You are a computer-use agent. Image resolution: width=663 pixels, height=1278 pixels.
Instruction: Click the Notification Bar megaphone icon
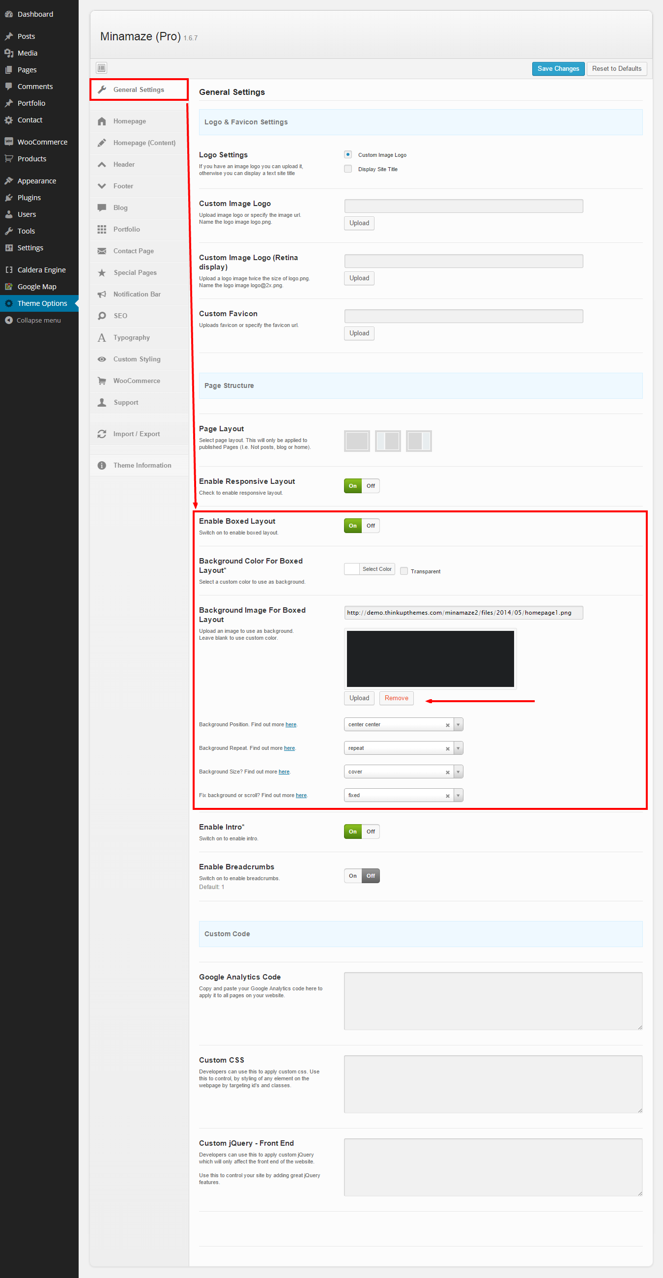coord(102,294)
